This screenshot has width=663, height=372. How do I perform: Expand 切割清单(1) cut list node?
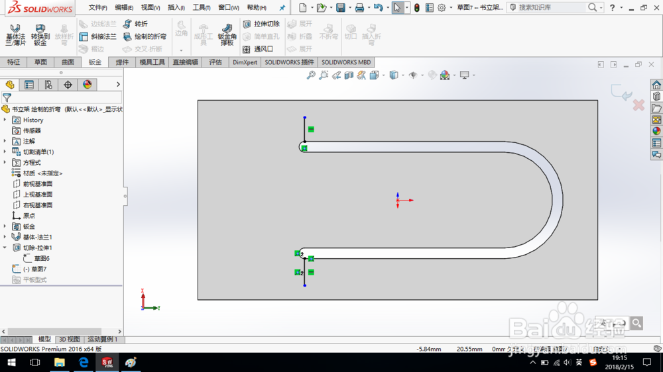[x=5, y=152]
